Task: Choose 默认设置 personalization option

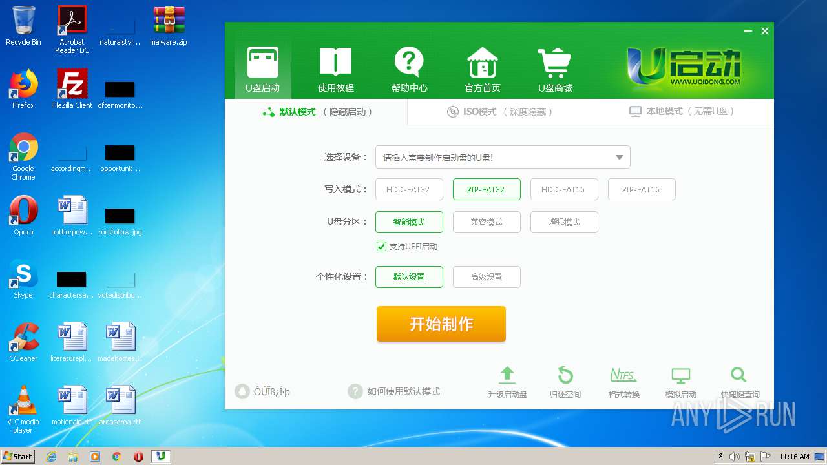Action: coord(409,276)
